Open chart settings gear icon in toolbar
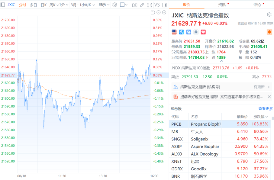The image size is (274, 180). coord(114,5)
